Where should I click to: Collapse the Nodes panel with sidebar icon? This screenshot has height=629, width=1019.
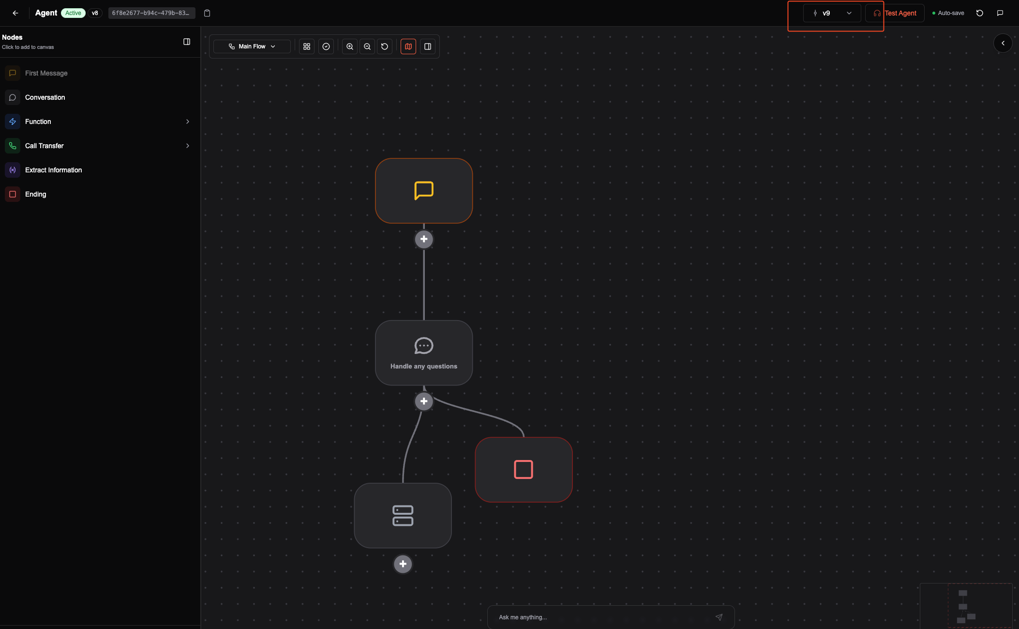click(187, 42)
